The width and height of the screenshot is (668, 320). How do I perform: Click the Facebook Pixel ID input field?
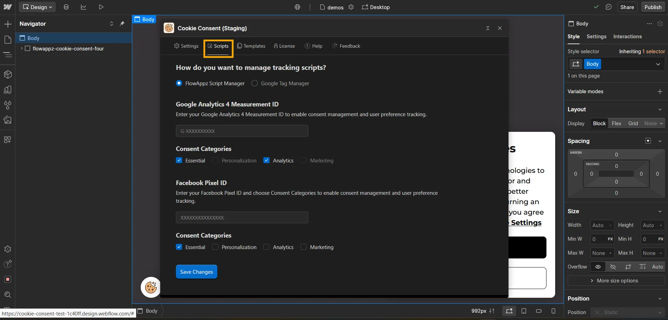coord(242,217)
